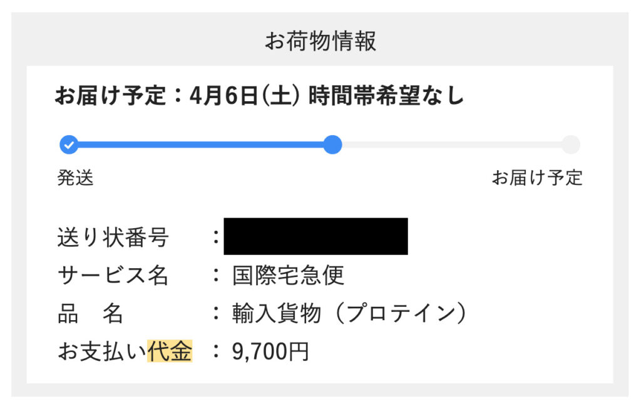The image size is (641, 407).
Task: Click the 時間帯希望なし text
Action: (386, 96)
